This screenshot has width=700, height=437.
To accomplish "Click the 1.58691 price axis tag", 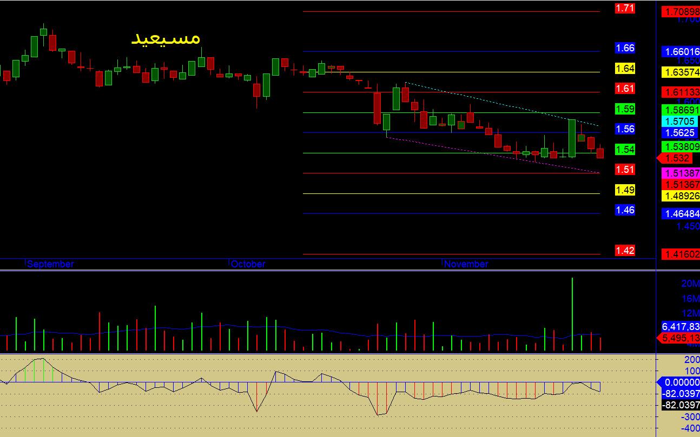I will point(681,109).
